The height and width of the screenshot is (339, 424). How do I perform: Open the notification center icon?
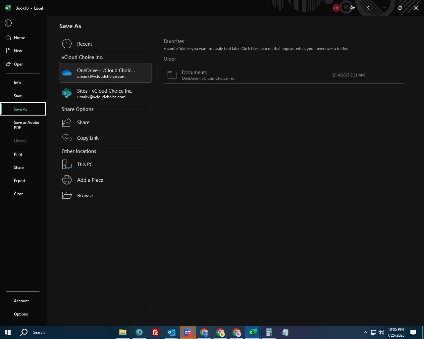pyautogui.click(x=413, y=332)
